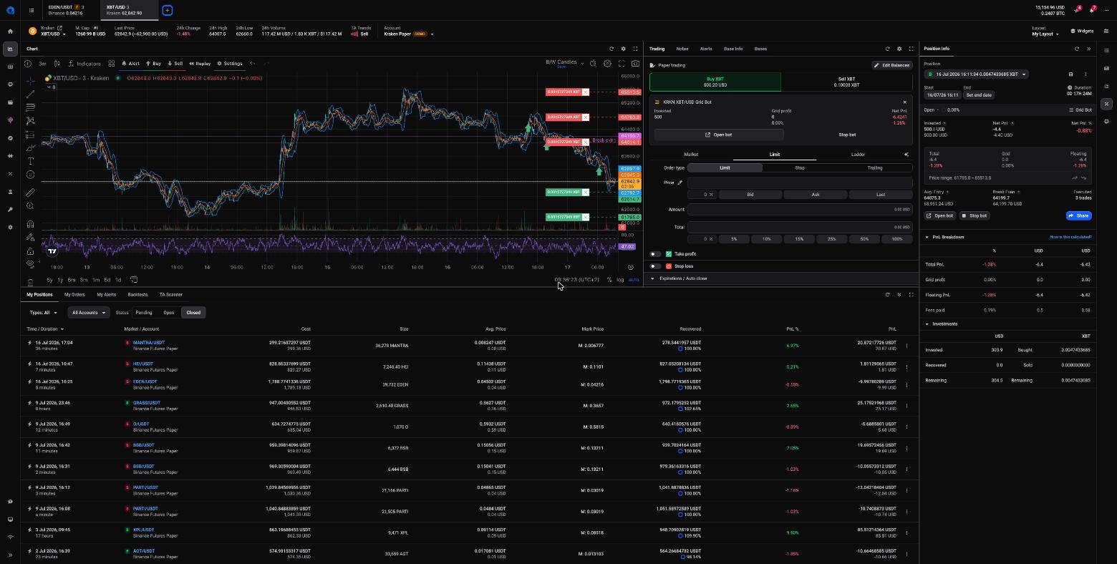Select the trend line drawing tool
The image size is (1117, 564).
30,94
